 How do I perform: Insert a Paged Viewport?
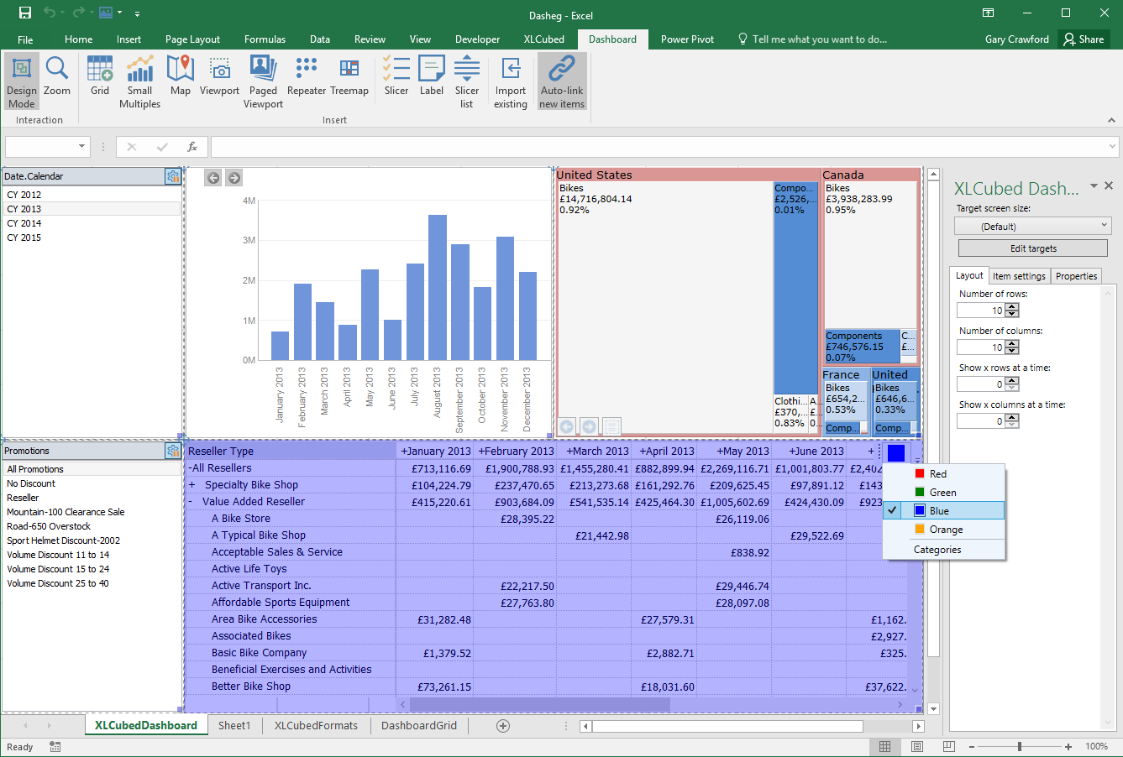263,82
